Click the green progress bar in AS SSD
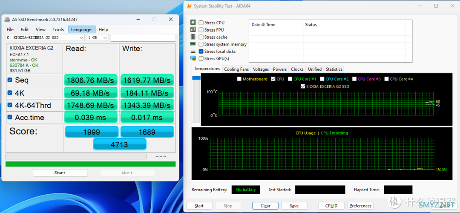The height and width of the screenshot is (213, 460). [91, 164]
